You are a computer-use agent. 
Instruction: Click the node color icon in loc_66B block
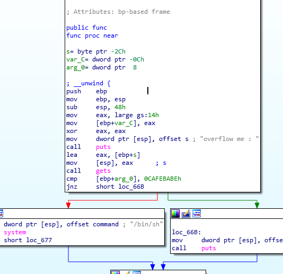(175, 214)
